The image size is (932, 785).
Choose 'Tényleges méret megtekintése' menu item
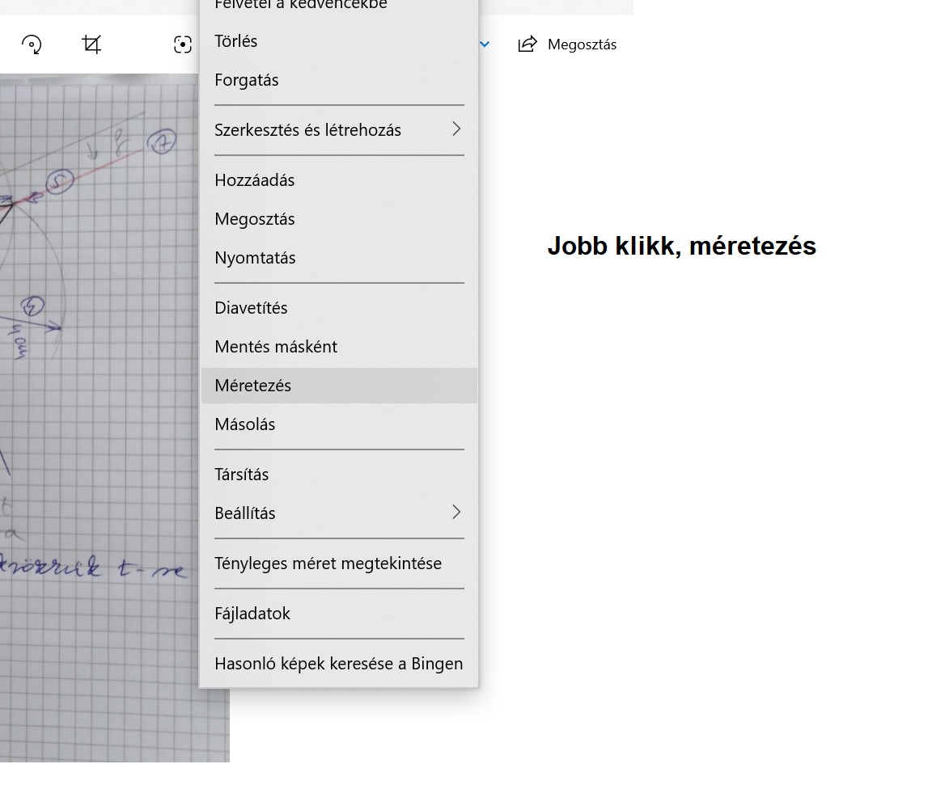328,563
